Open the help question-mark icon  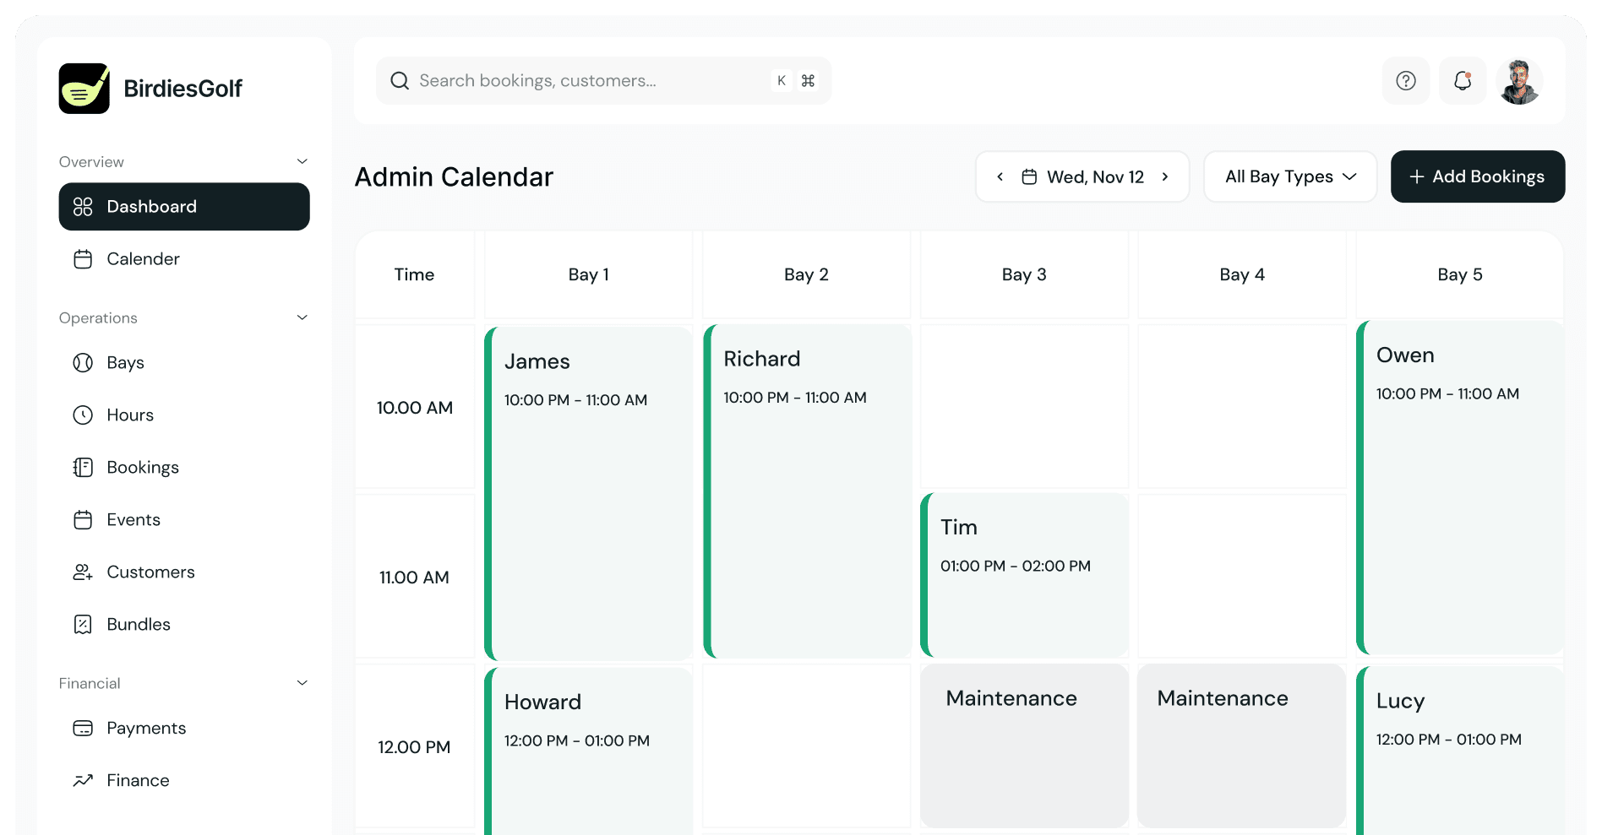click(x=1405, y=80)
